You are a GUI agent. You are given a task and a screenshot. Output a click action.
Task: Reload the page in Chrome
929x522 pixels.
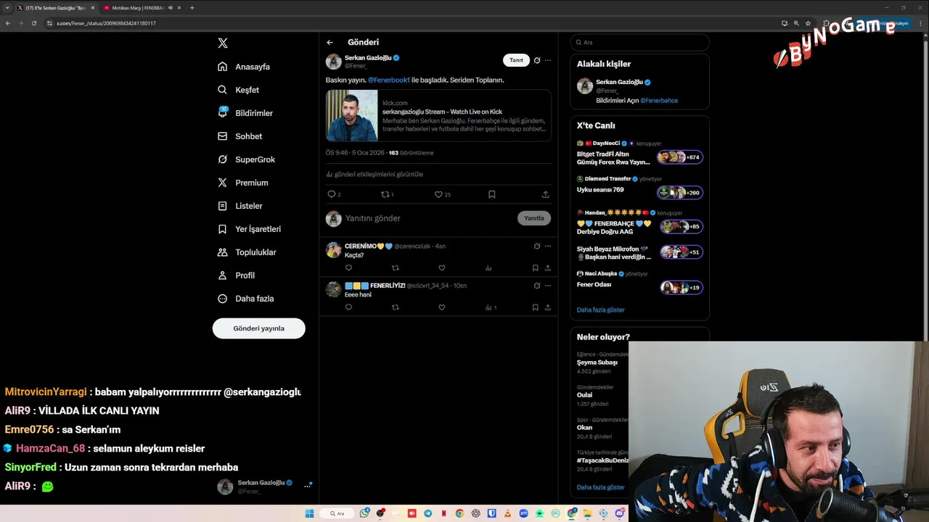pos(33,23)
